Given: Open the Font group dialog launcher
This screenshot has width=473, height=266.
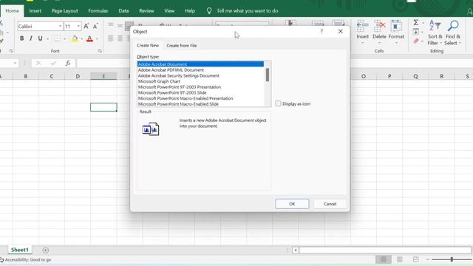Looking at the screenshot, I should 100,51.
